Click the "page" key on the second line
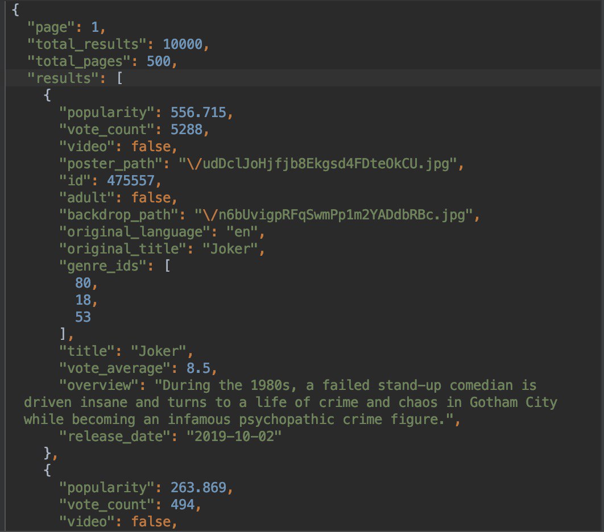 [x=51, y=28]
